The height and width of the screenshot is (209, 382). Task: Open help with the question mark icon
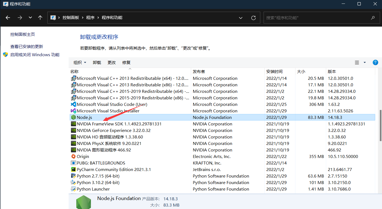[375, 62]
